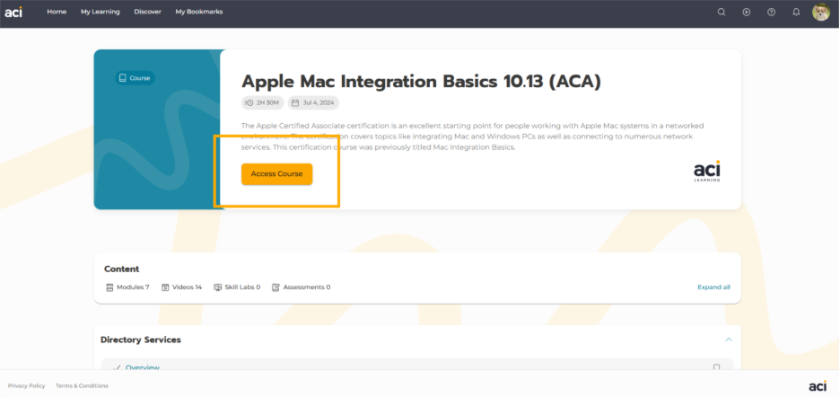
Task: Click the play circle icon in header
Action: tap(746, 12)
